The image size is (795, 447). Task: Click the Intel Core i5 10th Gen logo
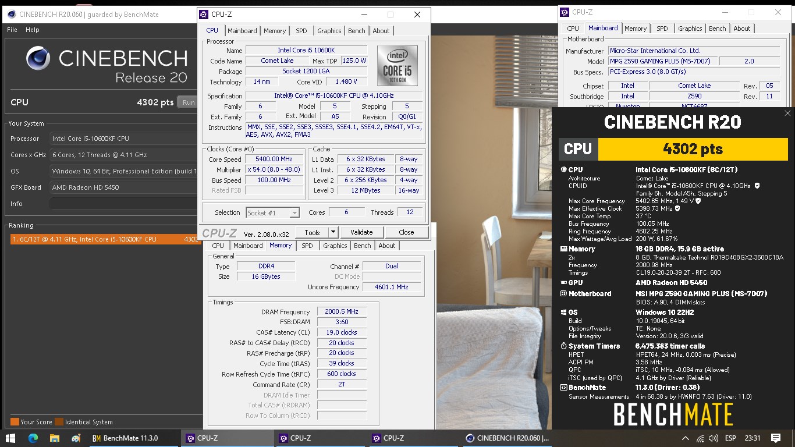(x=397, y=66)
